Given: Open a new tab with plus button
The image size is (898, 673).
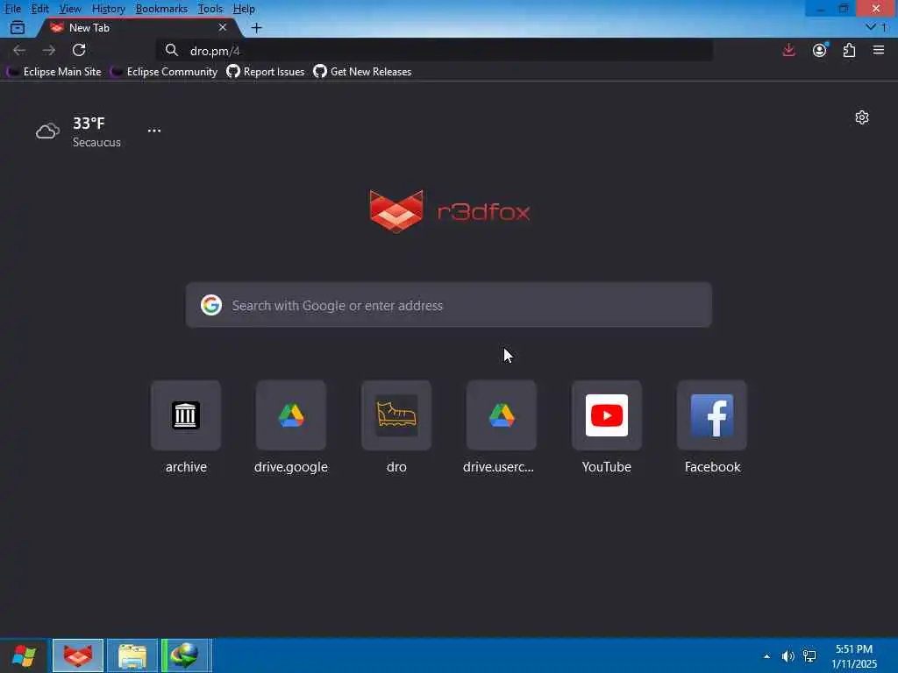Looking at the screenshot, I should click(x=257, y=27).
